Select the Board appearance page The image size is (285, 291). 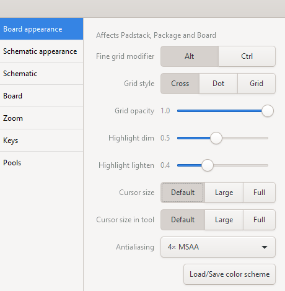pyautogui.click(x=42, y=29)
